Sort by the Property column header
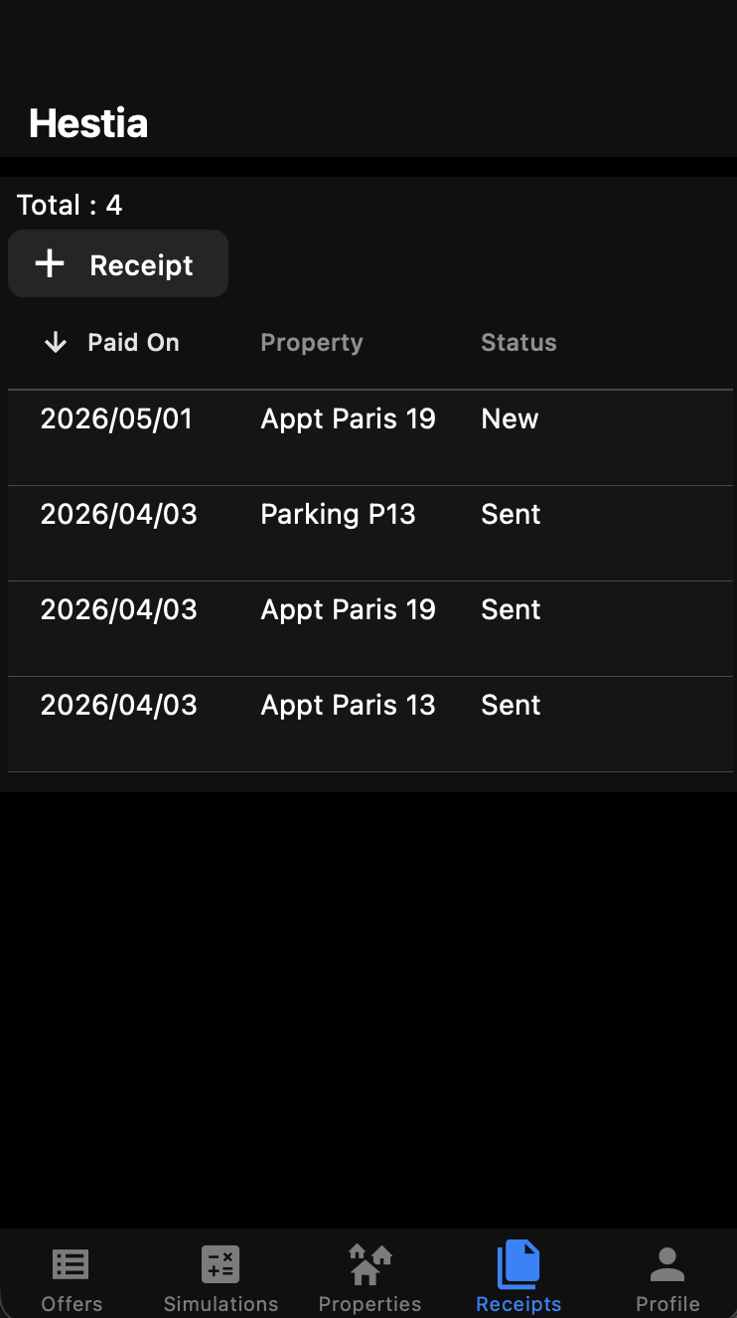 click(x=311, y=343)
